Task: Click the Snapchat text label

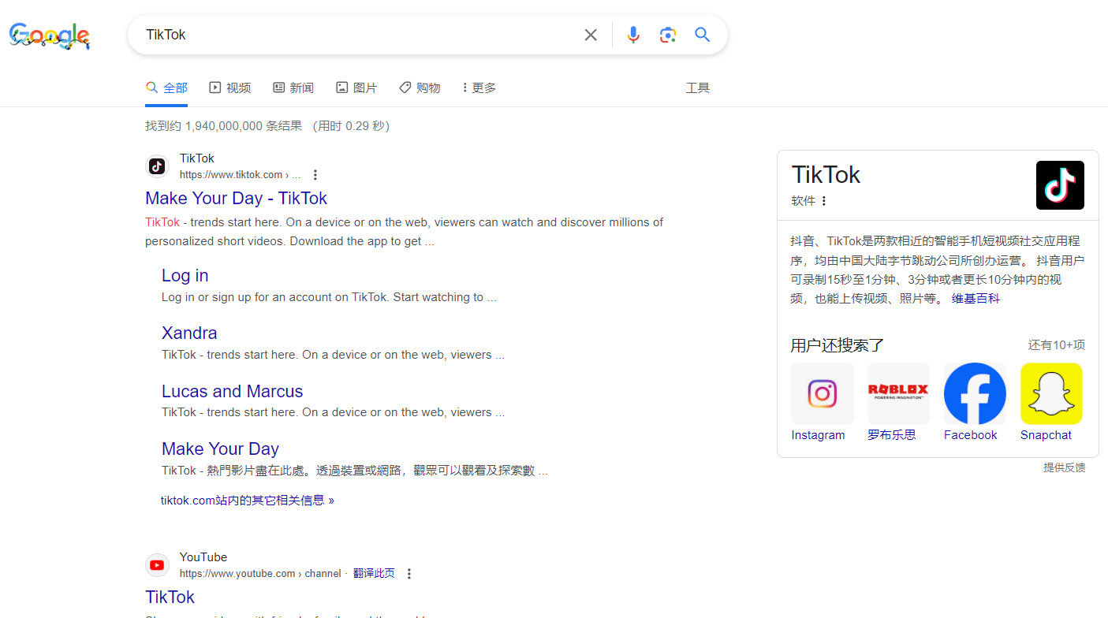Action: click(x=1046, y=435)
